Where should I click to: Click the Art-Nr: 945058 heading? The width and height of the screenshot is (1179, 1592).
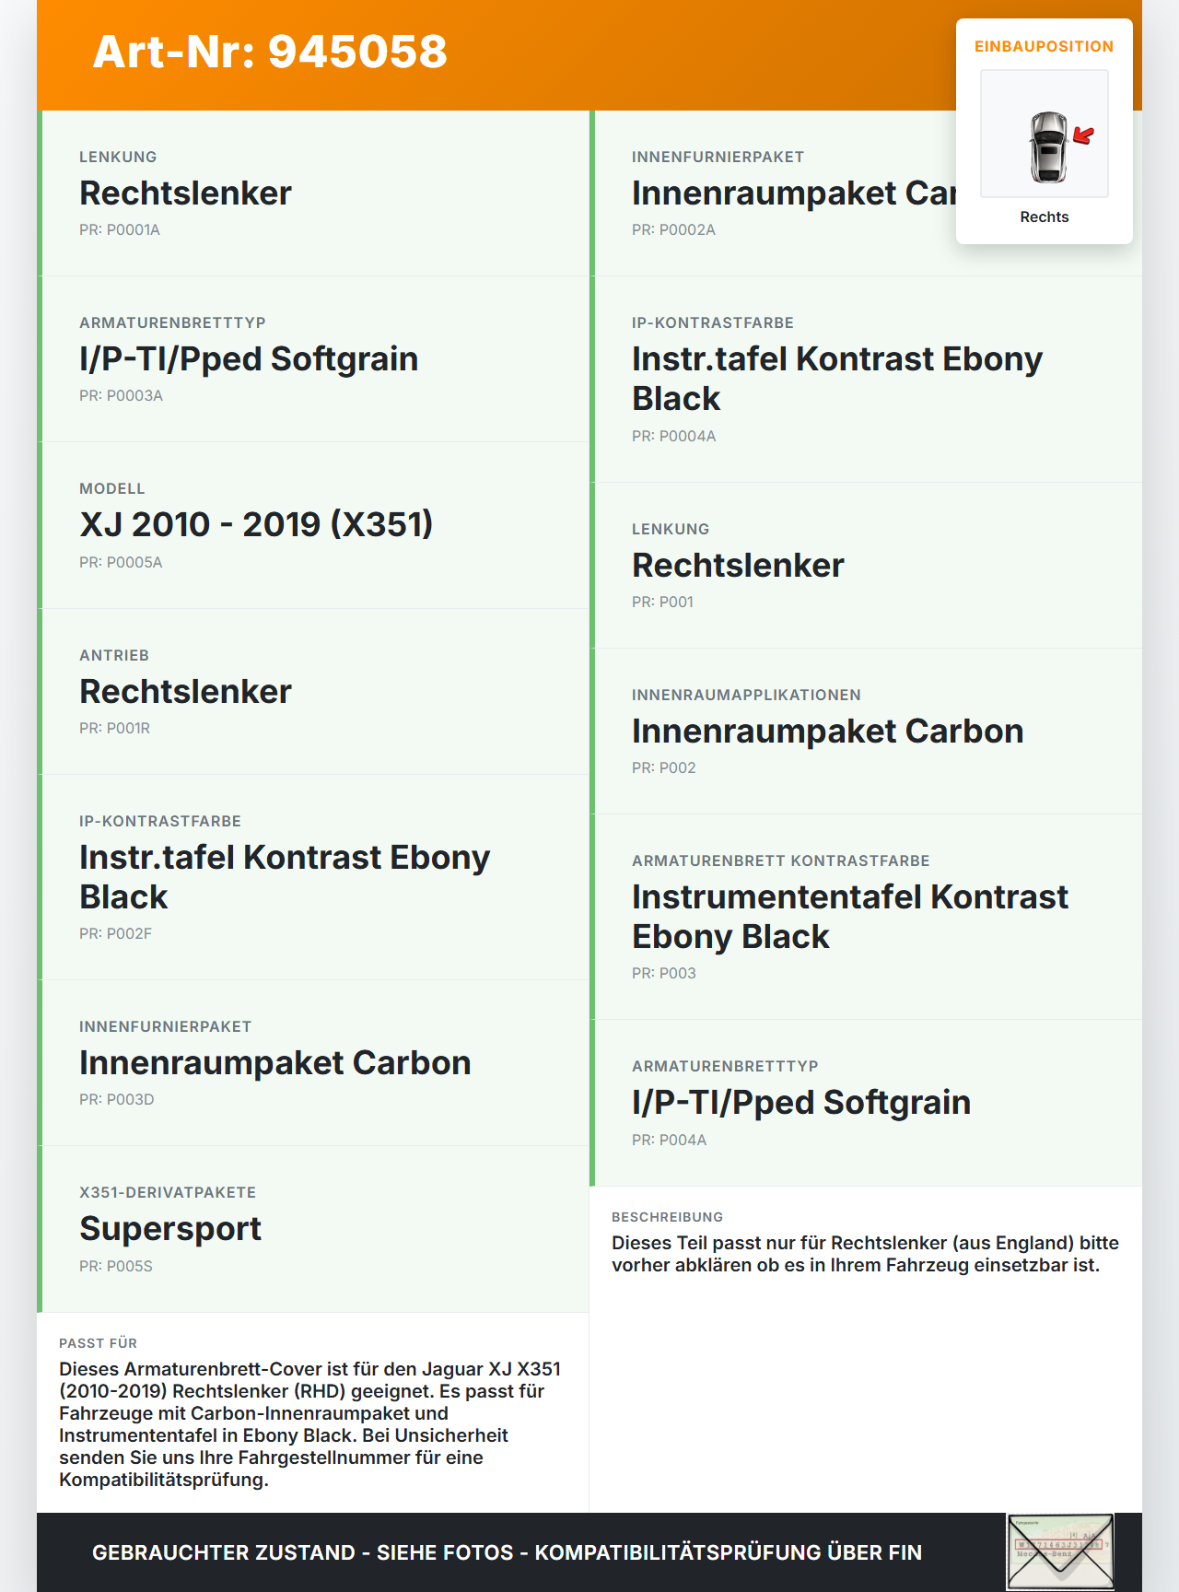(x=270, y=52)
